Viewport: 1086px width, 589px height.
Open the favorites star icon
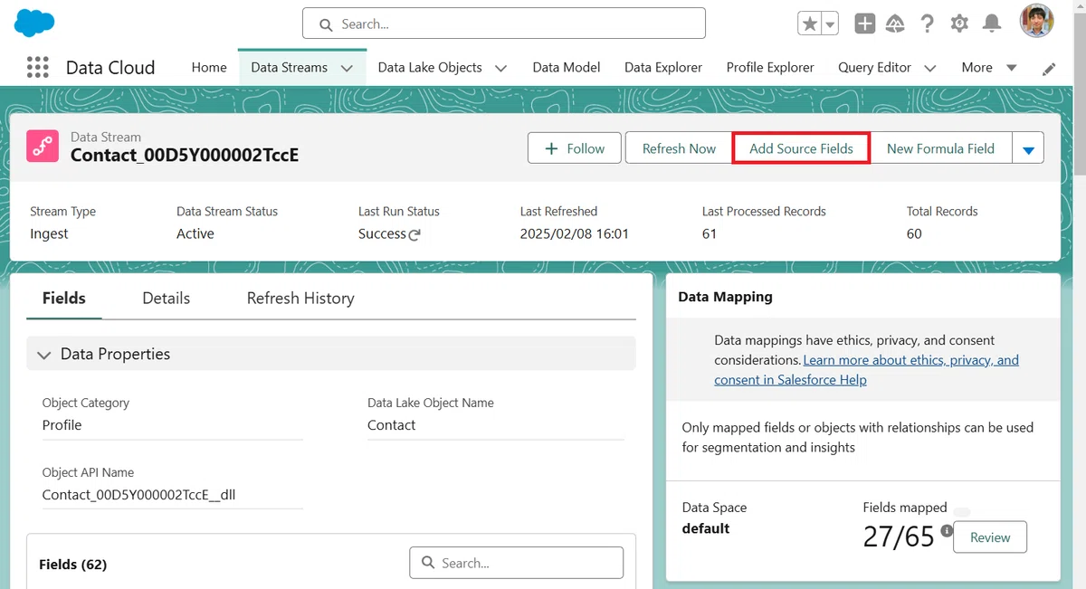pyautogui.click(x=809, y=24)
